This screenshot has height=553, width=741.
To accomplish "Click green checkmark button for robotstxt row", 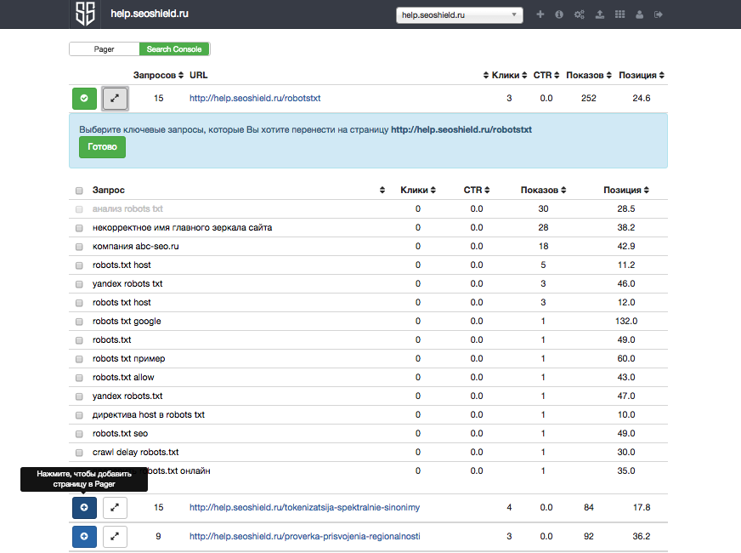I will pyautogui.click(x=85, y=99).
